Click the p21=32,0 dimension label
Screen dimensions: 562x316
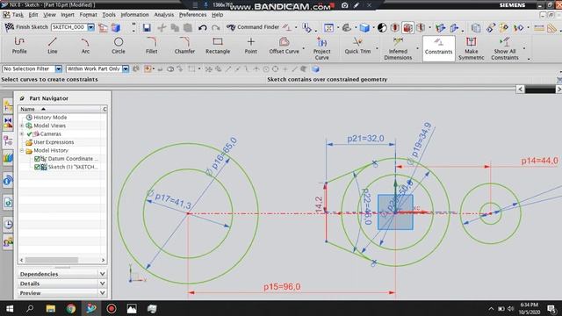pos(365,139)
